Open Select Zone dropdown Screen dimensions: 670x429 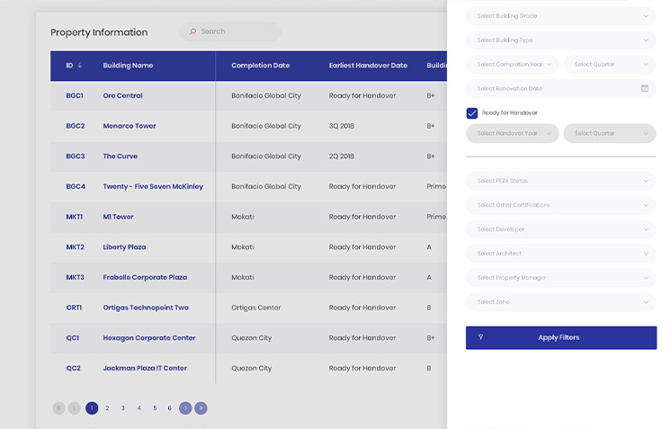click(560, 302)
